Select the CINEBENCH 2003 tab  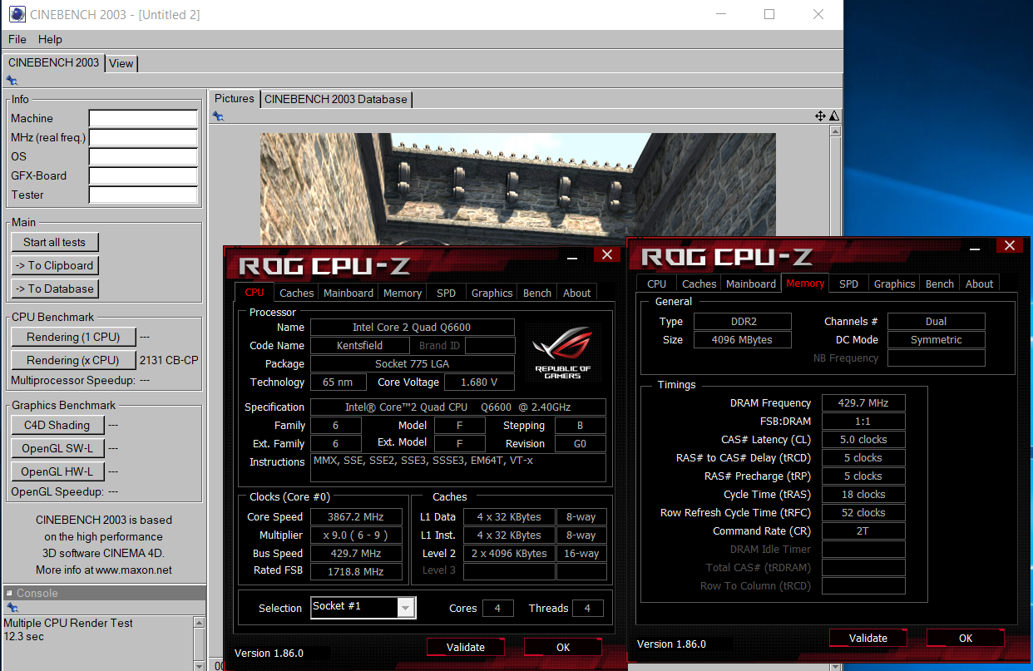(x=53, y=62)
